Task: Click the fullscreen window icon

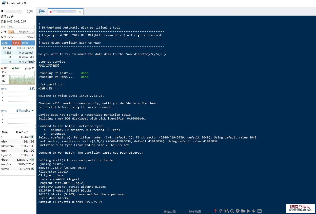Action: tap(260, 211)
